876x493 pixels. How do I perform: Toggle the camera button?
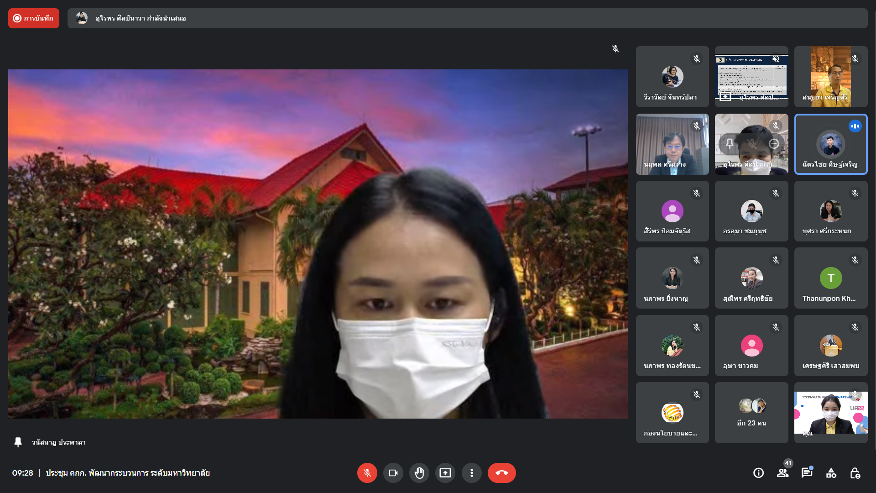[393, 473]
